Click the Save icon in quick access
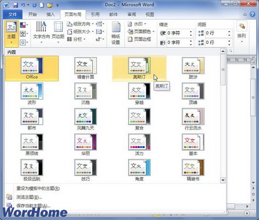Screen dimensions: 259x220 coord(15,5)
